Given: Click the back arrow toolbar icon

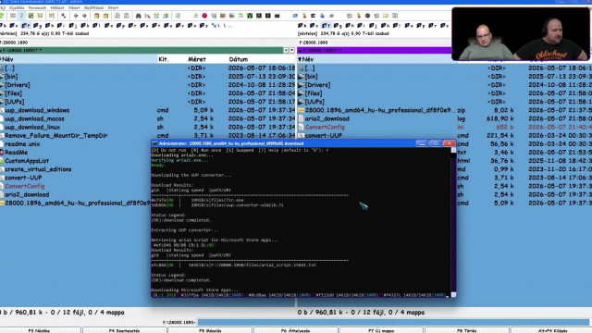Looking at the screenshot, I should point(76,16).
